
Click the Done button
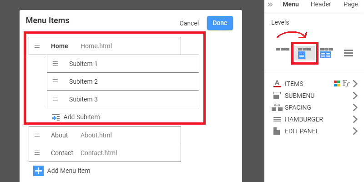point(220,23)
